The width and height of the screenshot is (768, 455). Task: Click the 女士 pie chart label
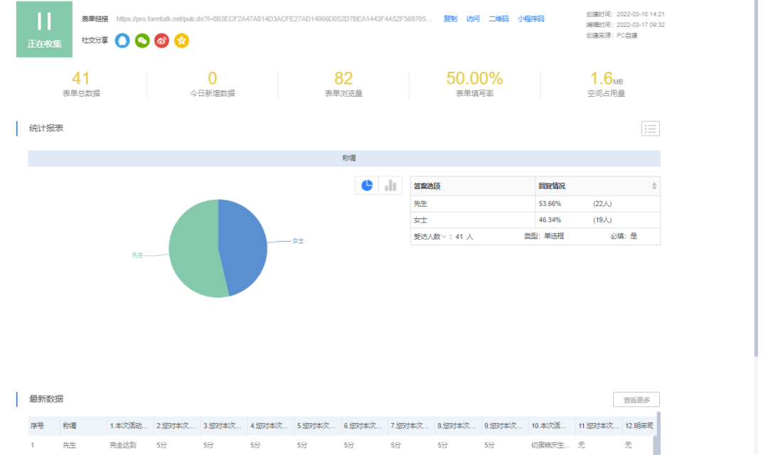click(298, 241)
